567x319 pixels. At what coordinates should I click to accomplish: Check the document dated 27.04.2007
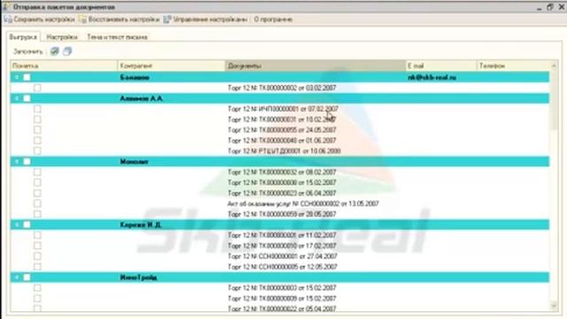click(37, 256)
